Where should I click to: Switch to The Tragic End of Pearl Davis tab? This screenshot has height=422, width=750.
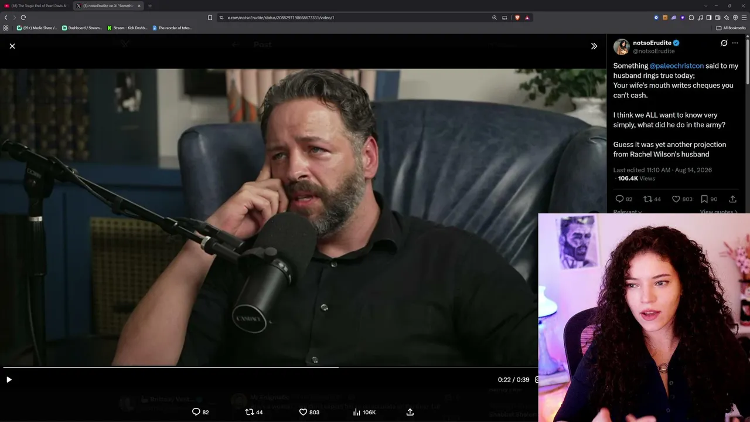click(x=36, y=6)
